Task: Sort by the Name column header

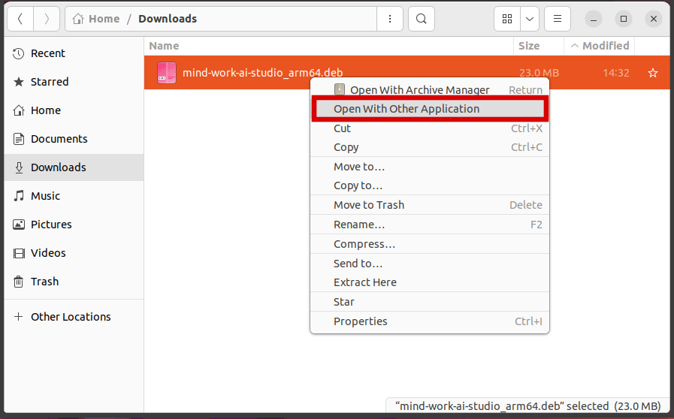Action: click(x=164, y=46)
